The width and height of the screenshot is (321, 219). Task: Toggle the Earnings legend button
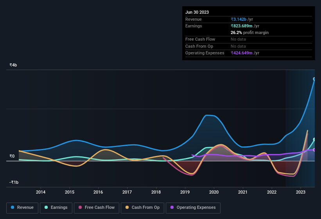point(56,208)
